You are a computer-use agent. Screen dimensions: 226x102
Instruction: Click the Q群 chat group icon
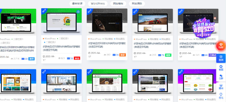tap(221, 76)
